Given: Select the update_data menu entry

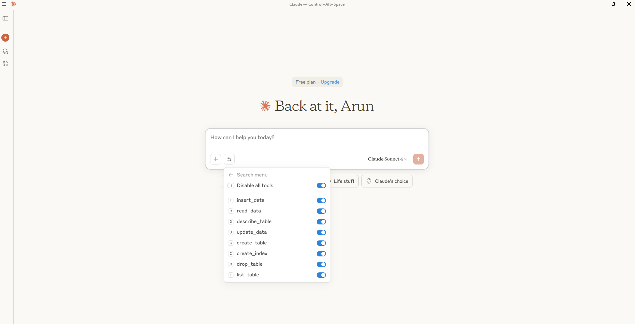Looking at the screenshot, I should pos(277,232).
